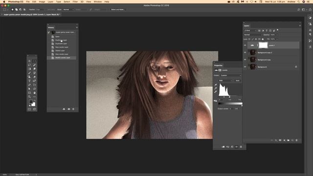Open the Levels Preset dropdown

pos(231,75)
